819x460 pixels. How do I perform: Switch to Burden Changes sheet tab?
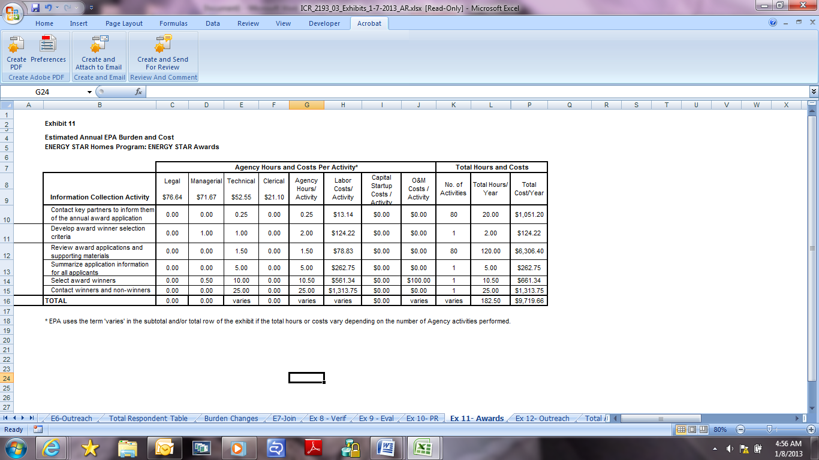click(231, 418)
